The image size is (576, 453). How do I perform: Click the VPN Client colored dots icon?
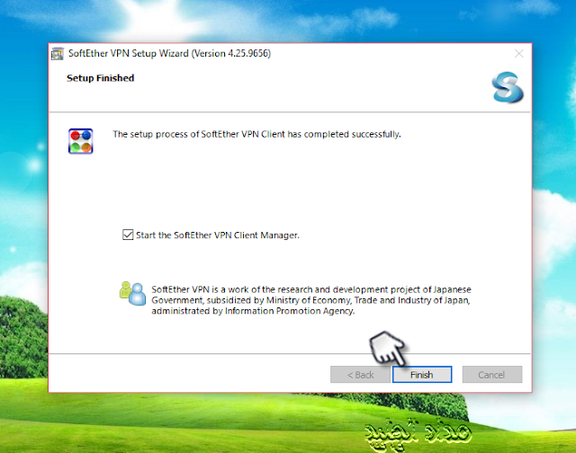point(81,141)
